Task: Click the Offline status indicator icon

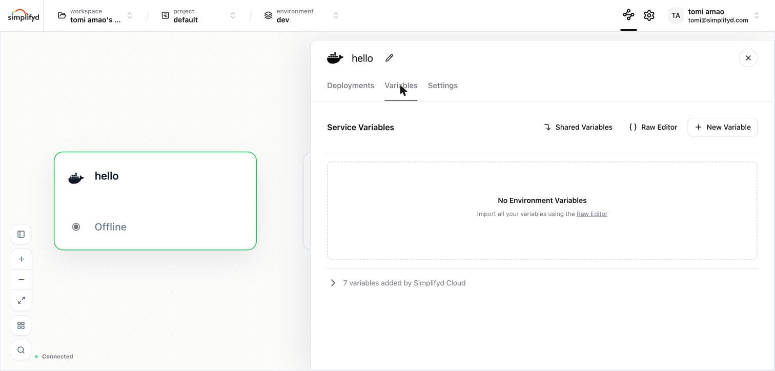Action: tap(76, 226)
